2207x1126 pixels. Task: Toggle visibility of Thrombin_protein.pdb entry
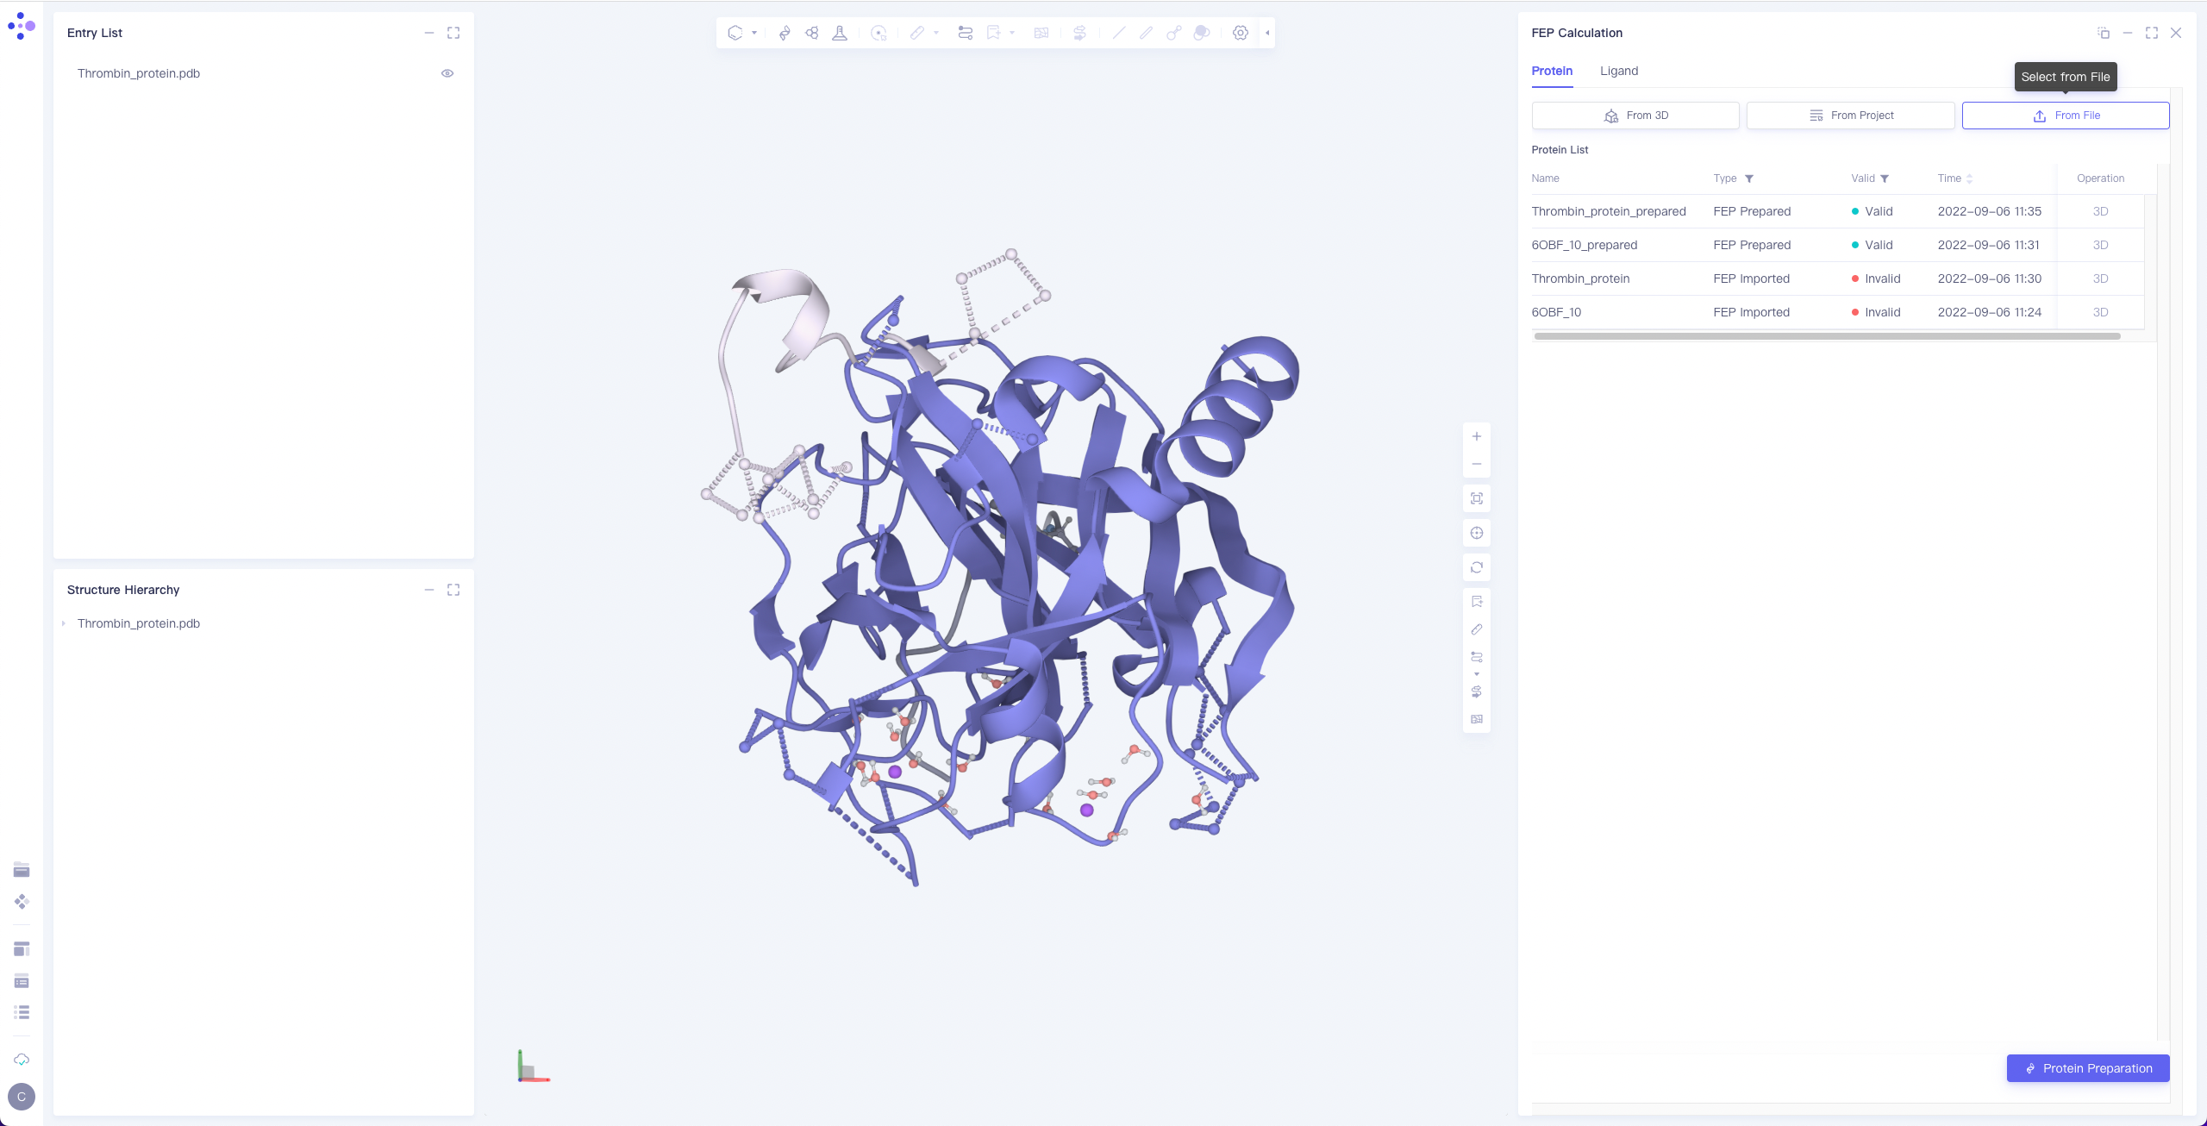(x=447, y=73)
